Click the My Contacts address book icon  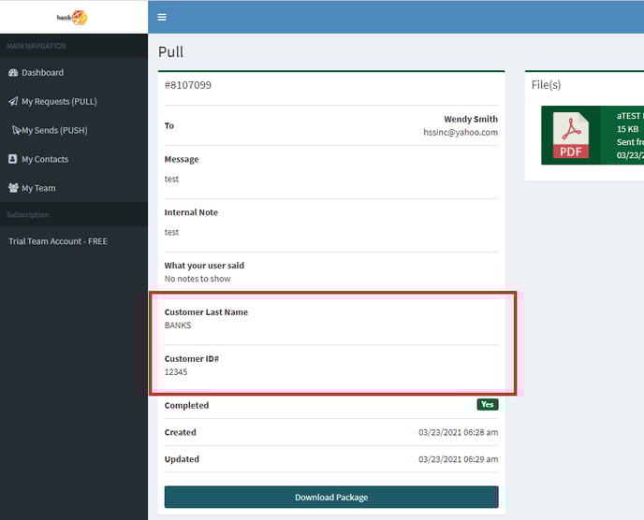[13, 160]
